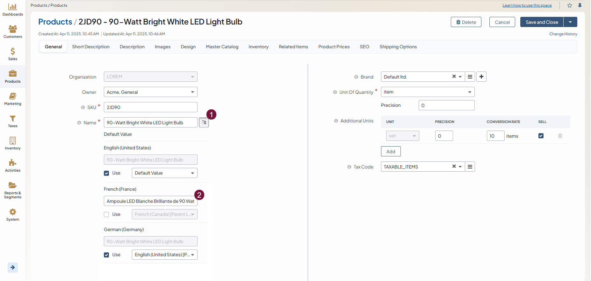Open the Change History link

coord(563,34)
